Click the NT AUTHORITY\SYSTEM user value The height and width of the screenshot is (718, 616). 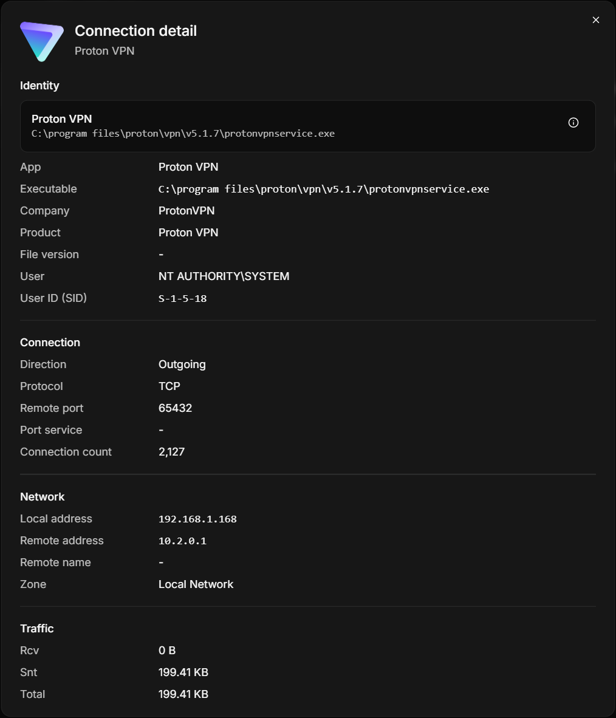(224, 276)
